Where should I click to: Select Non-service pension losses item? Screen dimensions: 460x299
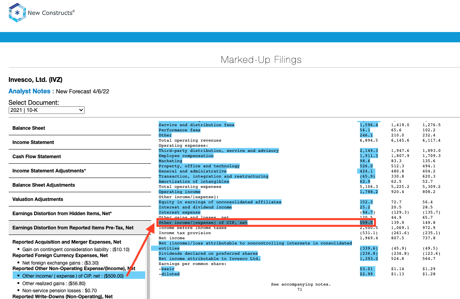(60, 290)
